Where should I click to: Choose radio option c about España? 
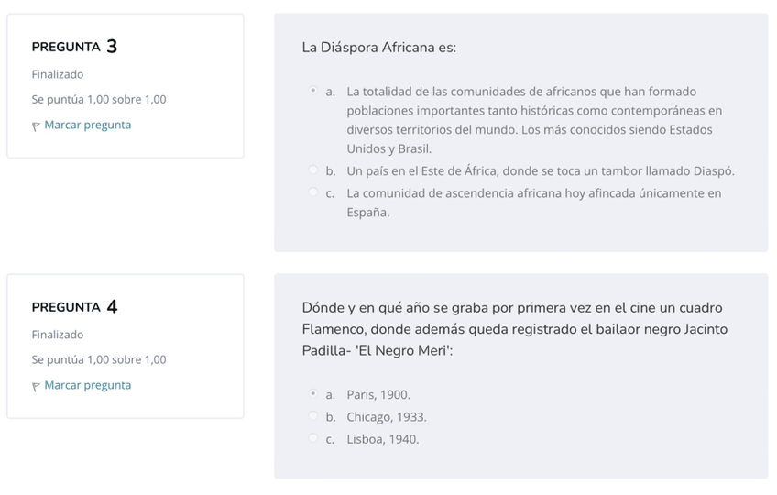point(313,192)
